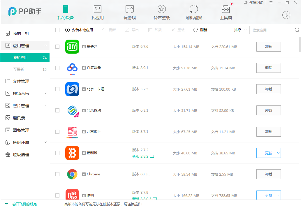Viewport: 301px width, 208px height.
Task: Focus the 搜索应用 search field
Action: pyautogui.click(x=272, y=30)
